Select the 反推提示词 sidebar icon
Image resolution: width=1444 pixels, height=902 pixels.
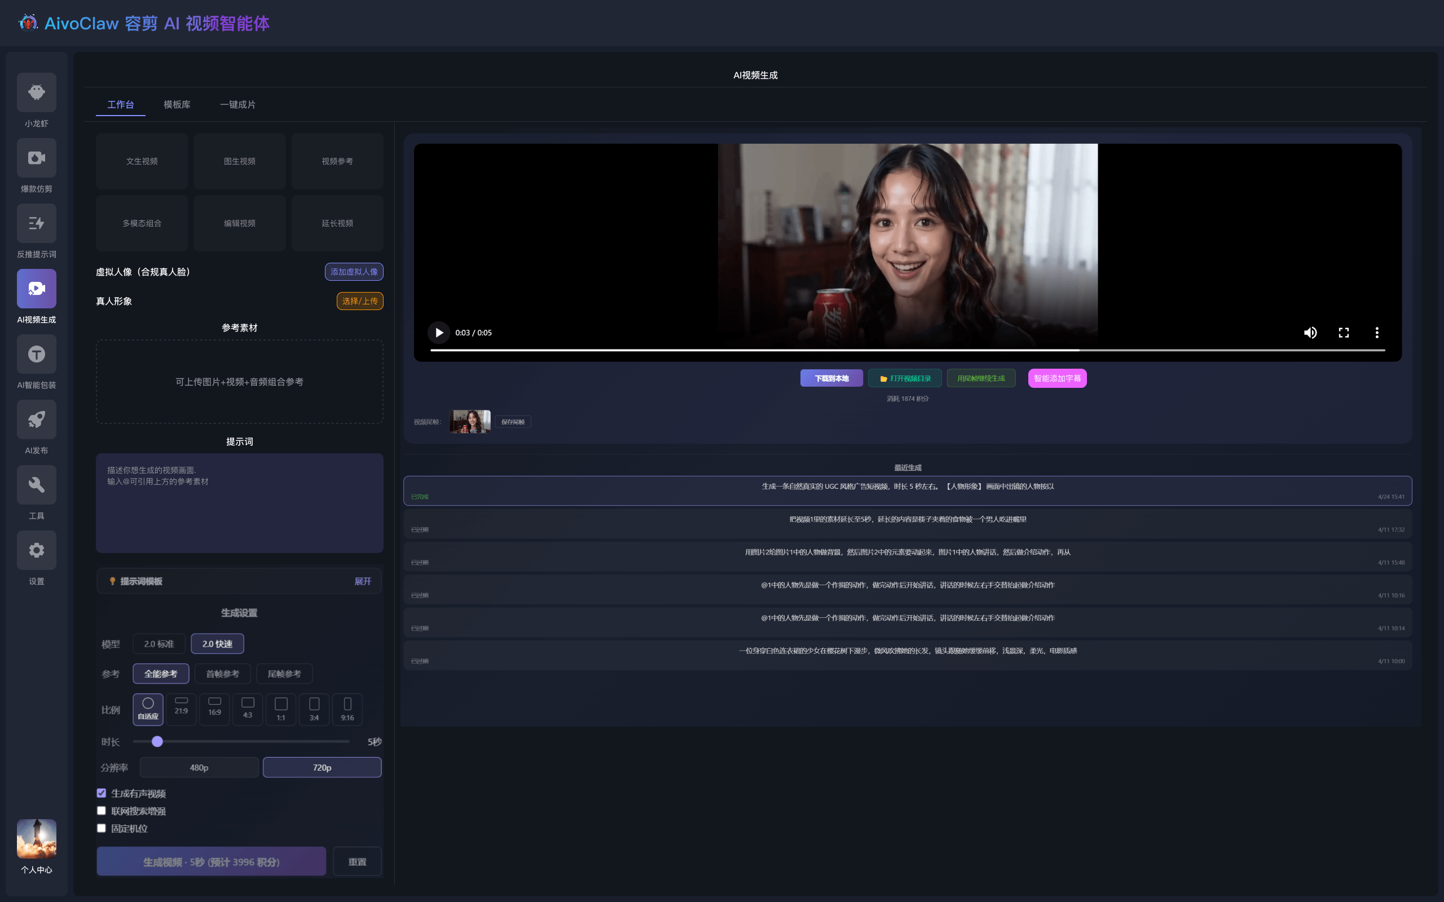pyautogui.click(x=37, y=223)
